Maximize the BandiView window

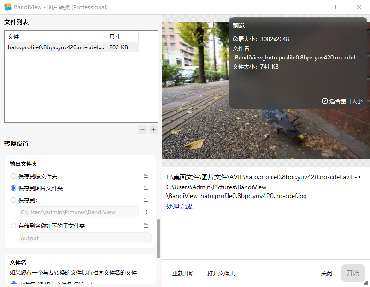coord(338,7)
